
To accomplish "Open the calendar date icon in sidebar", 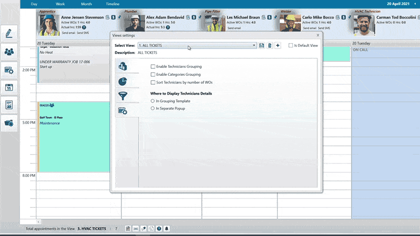I will pyautogui.click(x=9, y=87).
